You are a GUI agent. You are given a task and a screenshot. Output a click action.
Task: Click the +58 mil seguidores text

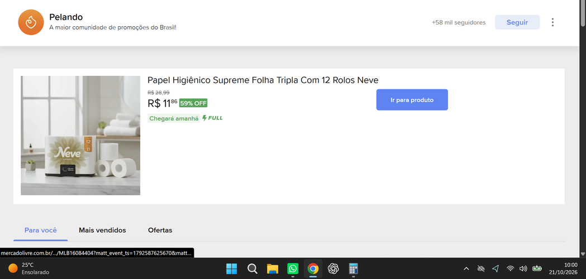pos(459,22)
